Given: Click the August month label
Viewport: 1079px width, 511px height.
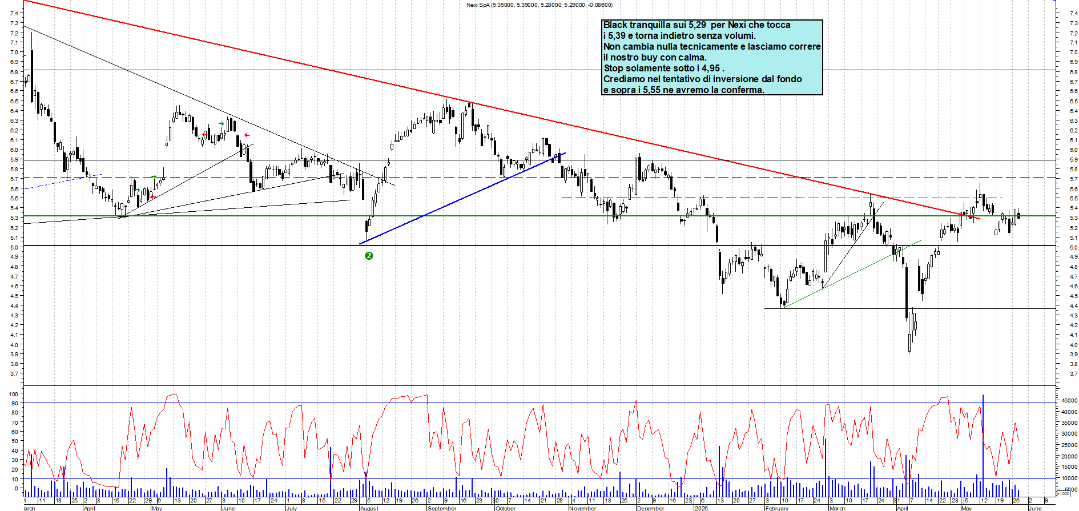Looking at the screenshot, I should pyautogui.click(x=369, y=508).
